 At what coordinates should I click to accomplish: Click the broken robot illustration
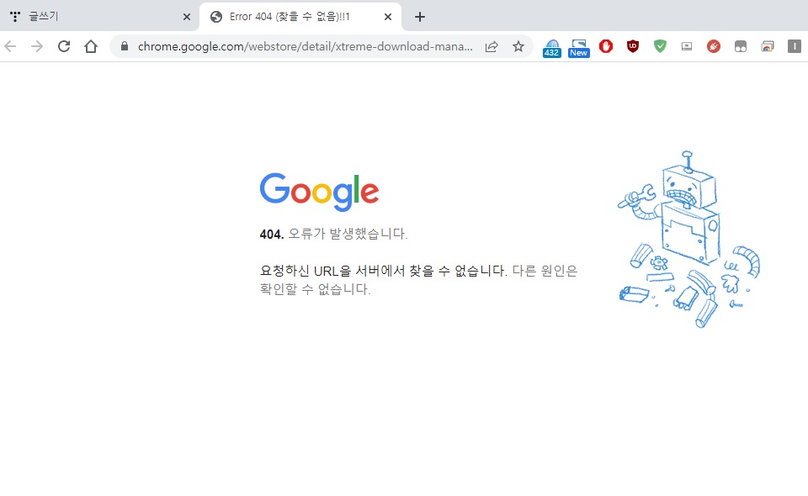tap(689, 240)
